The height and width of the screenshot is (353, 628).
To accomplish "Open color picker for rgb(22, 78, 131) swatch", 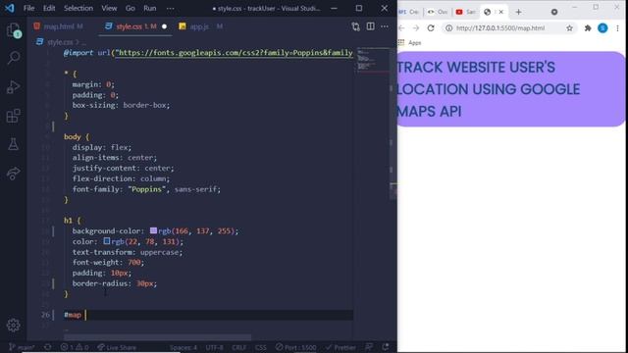I will [x=107, y=241].
